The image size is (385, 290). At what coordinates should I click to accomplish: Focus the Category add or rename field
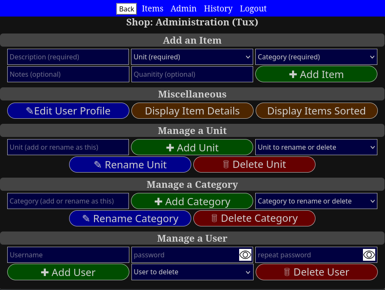(x=68, y=201)
